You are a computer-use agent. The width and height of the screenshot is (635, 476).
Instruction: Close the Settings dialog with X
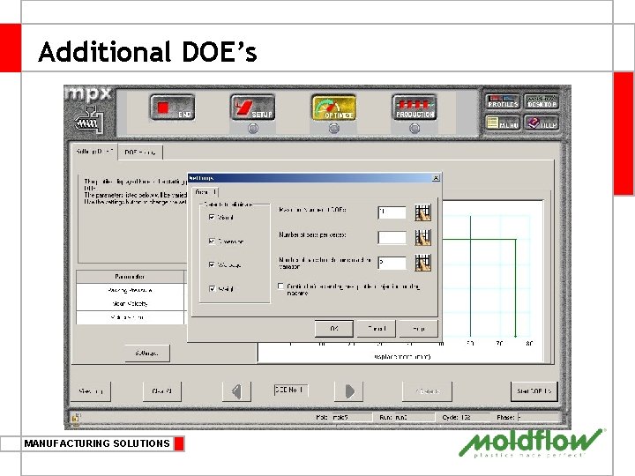(436, 178)
